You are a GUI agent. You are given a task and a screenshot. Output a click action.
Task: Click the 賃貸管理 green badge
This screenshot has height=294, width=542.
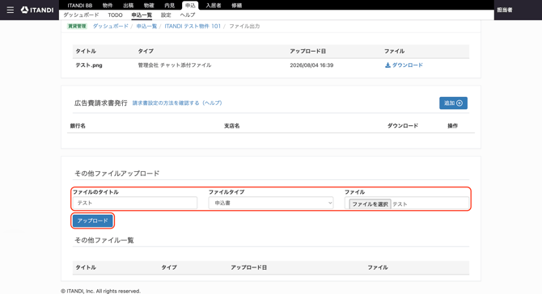[x=77, y=26]
